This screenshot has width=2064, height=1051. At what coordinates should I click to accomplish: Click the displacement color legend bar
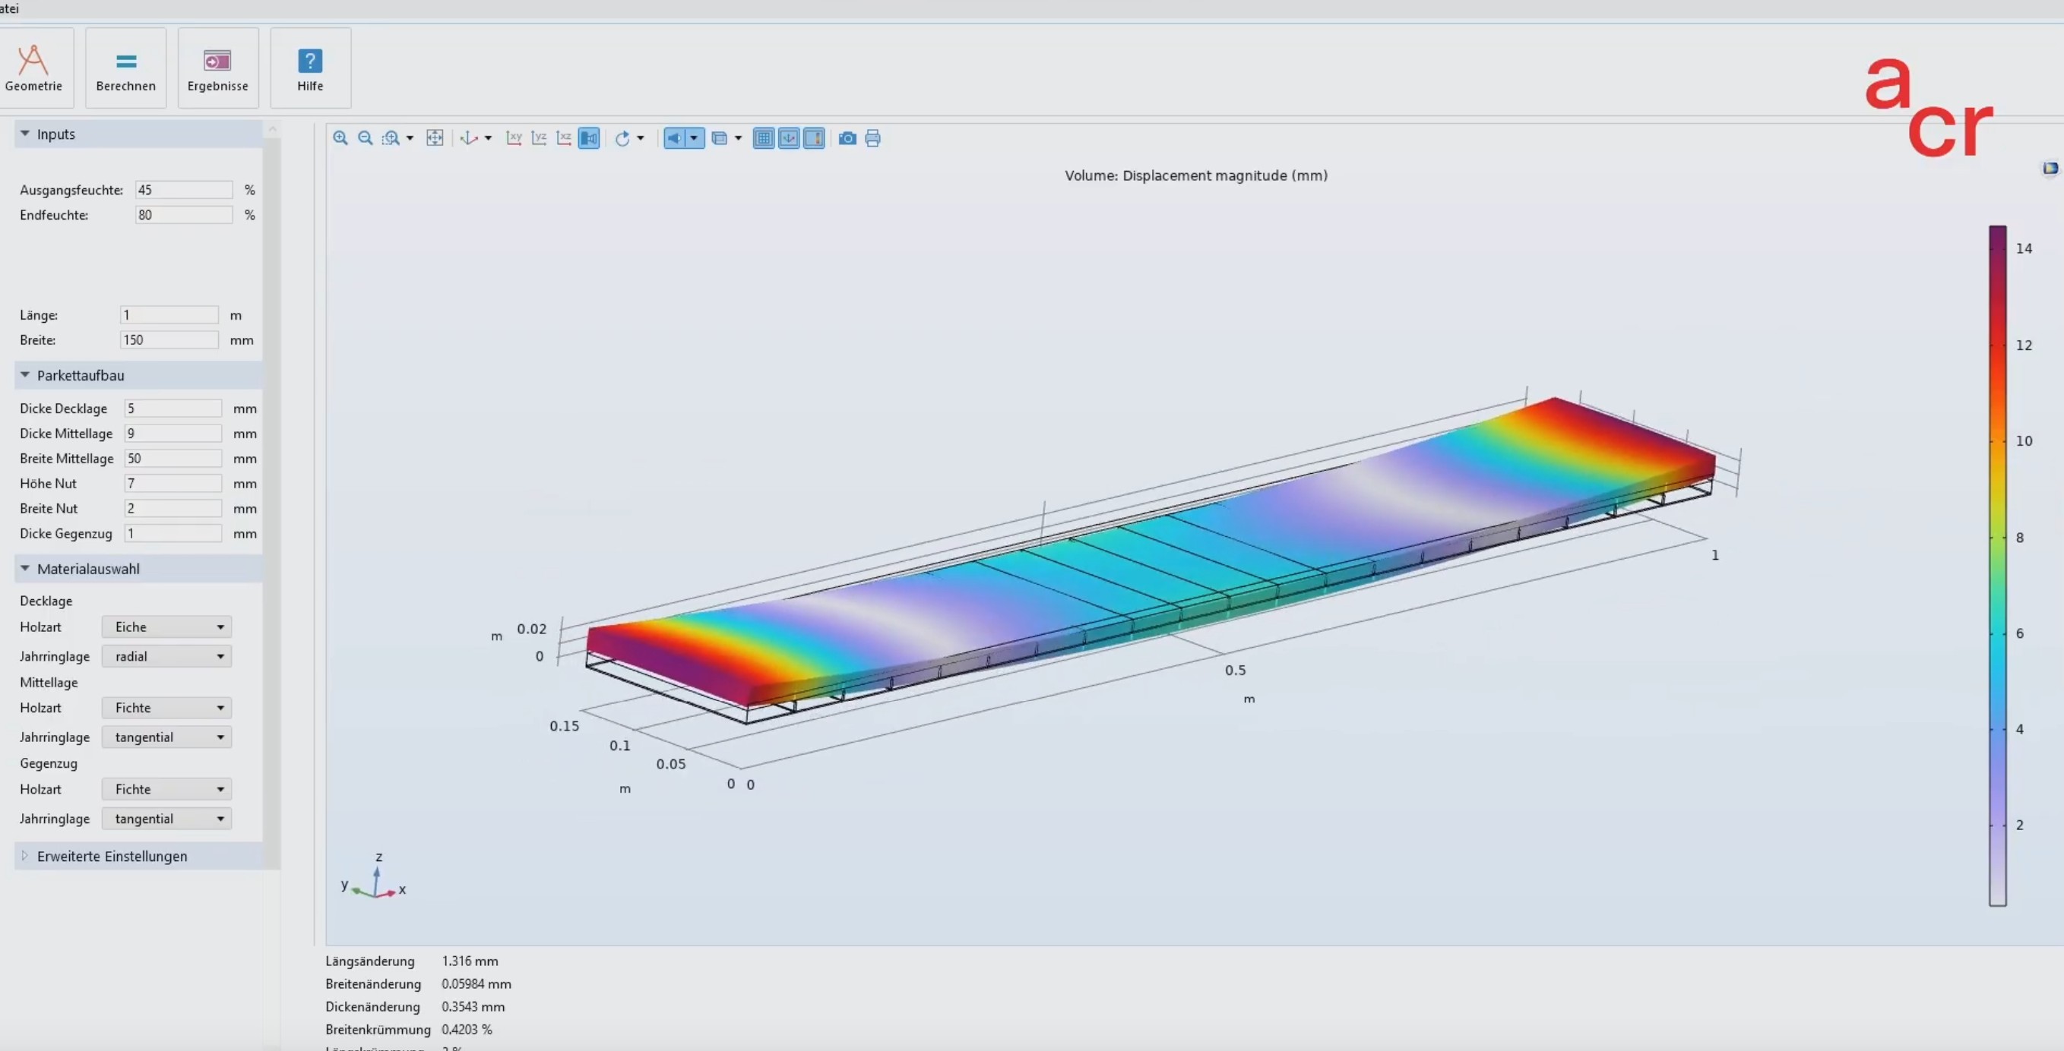[x=1997, y=566]
